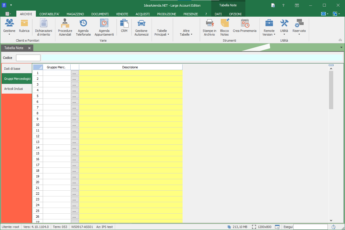Select the Articoli Inclusi side tab
The image size is (345, 230).
(x=17, y=89)
